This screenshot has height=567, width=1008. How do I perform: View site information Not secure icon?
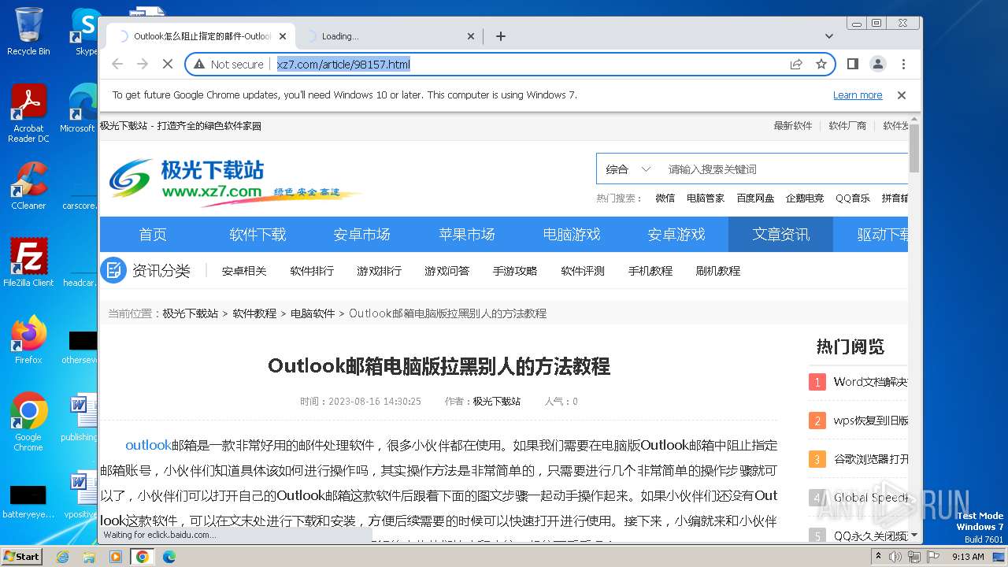point(228,64)
